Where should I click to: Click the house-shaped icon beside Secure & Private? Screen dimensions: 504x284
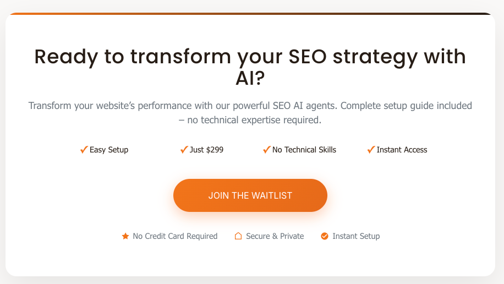238,236
